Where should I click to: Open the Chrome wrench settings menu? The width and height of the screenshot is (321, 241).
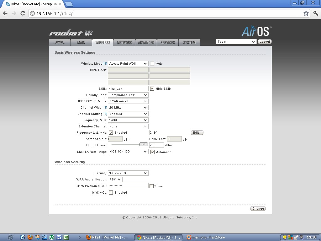tap(315, 13)
